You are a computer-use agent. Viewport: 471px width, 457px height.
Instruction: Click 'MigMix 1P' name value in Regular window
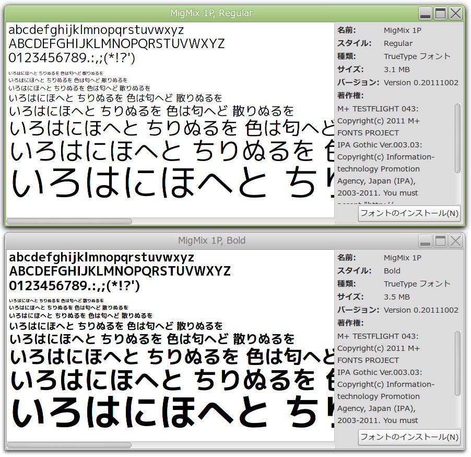pos(403,30)
